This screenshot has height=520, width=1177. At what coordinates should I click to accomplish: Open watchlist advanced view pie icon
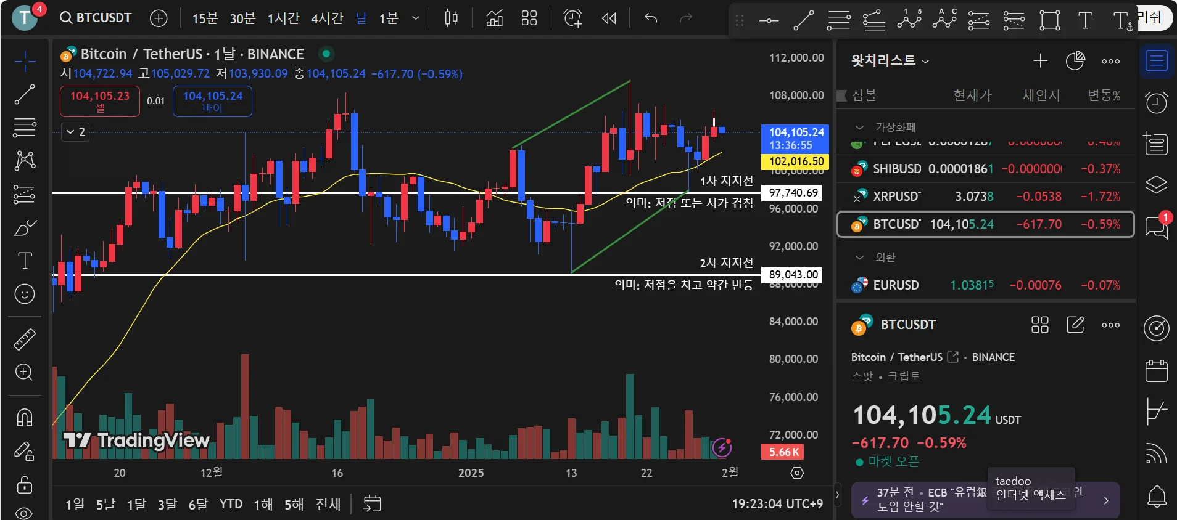click(1075, 60)
